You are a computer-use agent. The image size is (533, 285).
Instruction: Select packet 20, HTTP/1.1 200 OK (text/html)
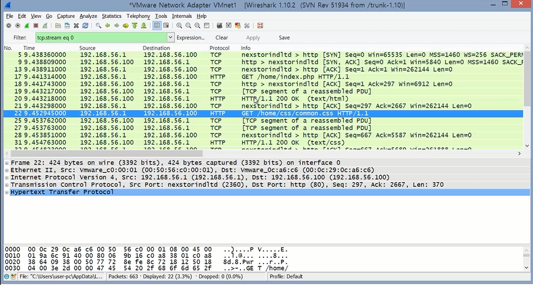pos(264,99)
